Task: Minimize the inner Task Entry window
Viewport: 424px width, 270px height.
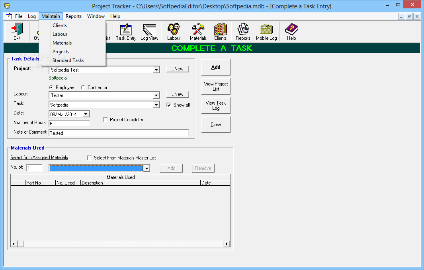Action: [x=401, y=16]
